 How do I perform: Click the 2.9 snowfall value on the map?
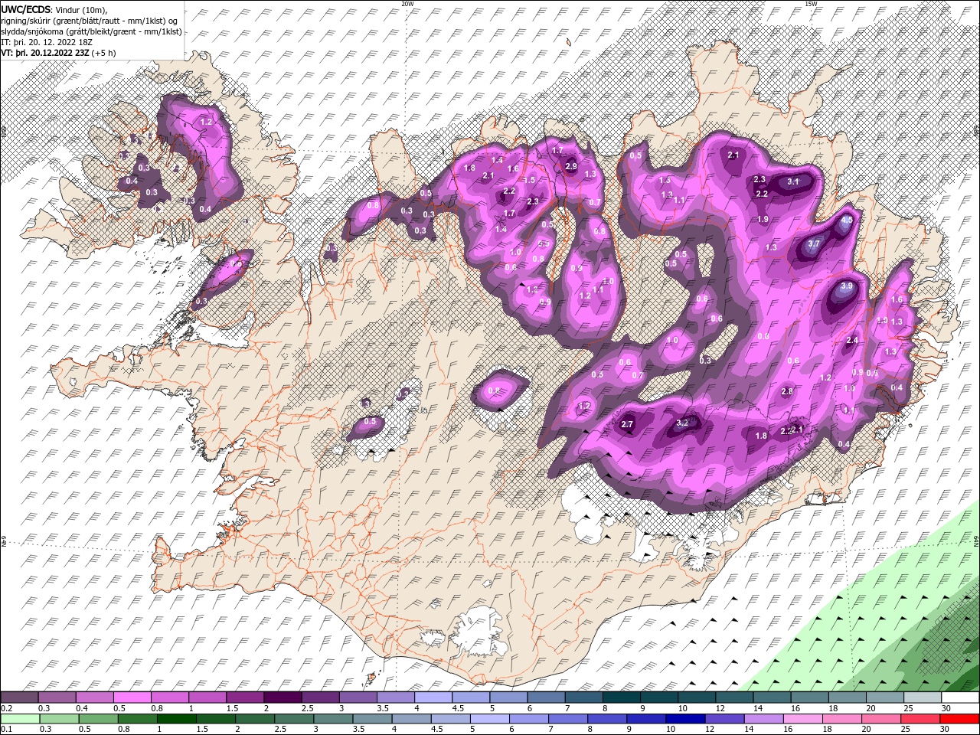click(x=570, y=167)
